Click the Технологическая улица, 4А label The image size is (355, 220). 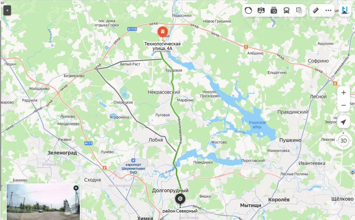click(163, 46)
